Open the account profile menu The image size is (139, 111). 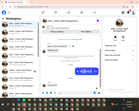tap(133, 12)
